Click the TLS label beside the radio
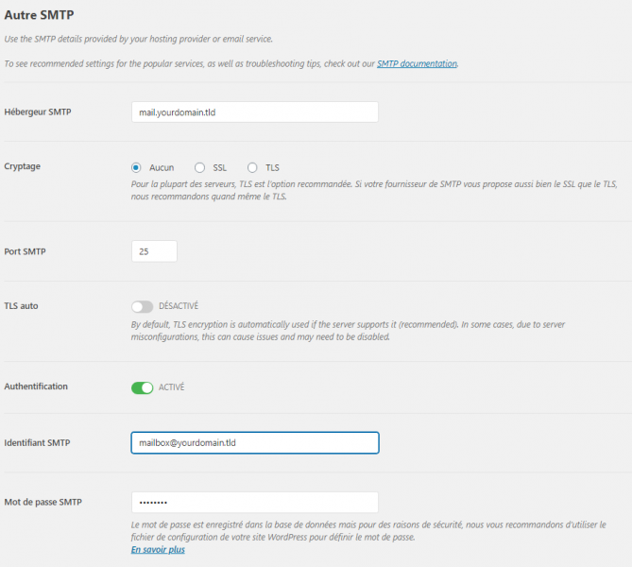This screenshot has height=567, width=632. (272, 167)
